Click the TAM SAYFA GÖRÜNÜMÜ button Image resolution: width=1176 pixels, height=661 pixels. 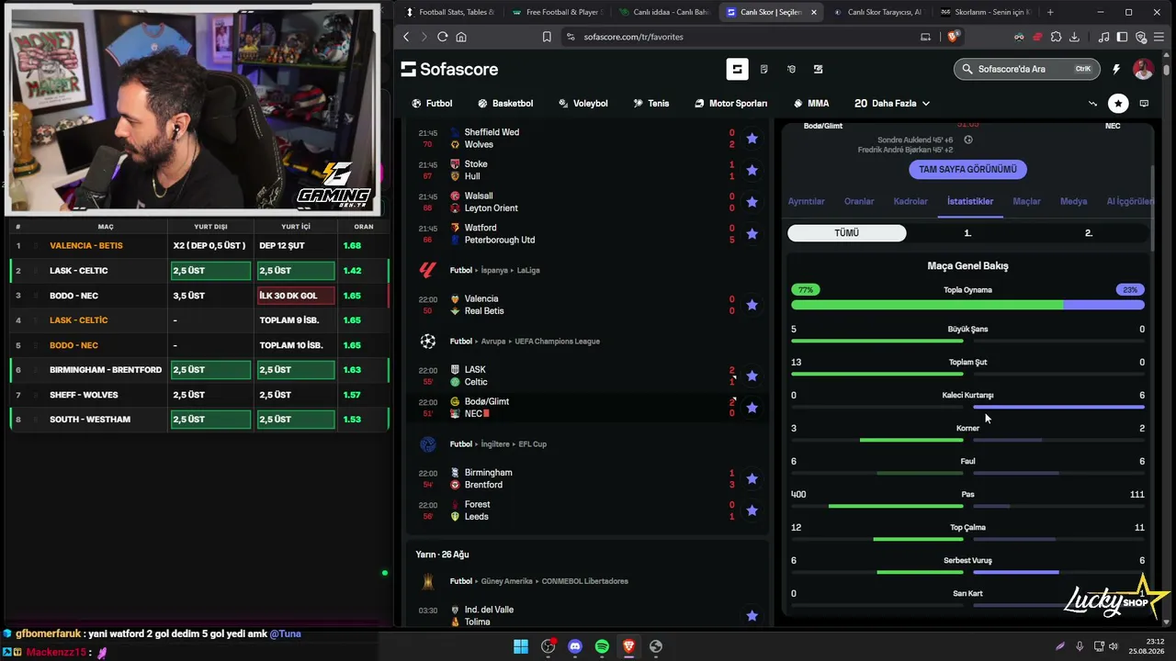[967, 170]
